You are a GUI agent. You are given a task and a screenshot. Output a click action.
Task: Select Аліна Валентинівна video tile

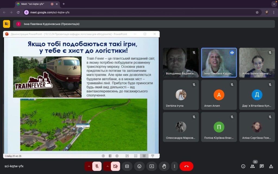pos(257,63)
